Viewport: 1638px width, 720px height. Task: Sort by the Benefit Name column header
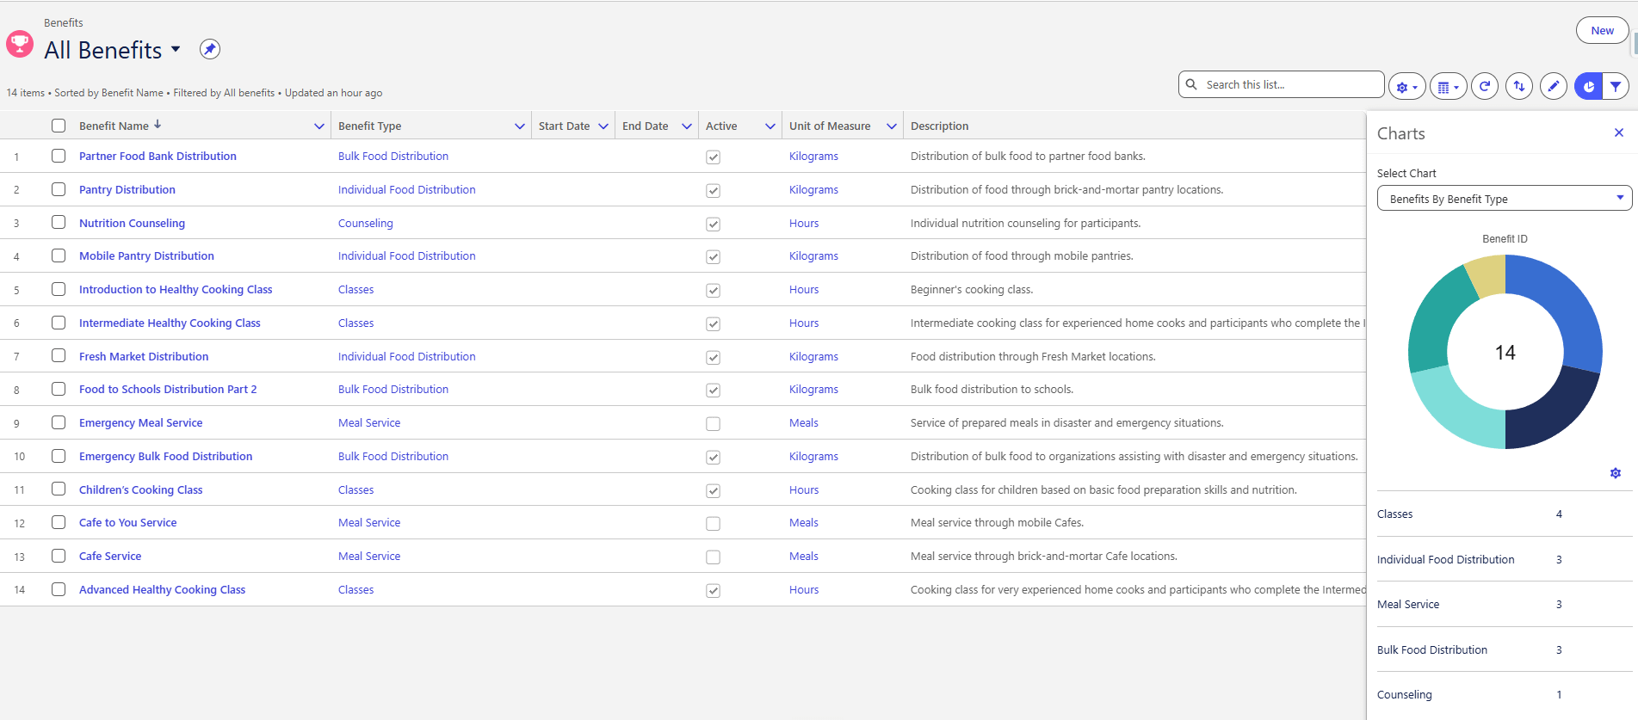tap(114, 126)
